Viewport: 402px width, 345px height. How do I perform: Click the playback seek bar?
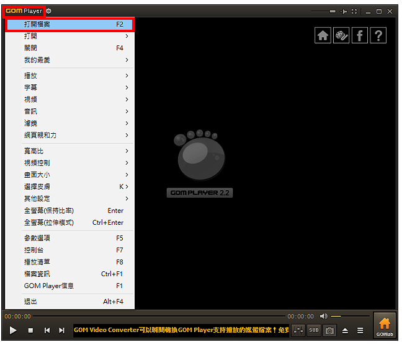point(159,317)
